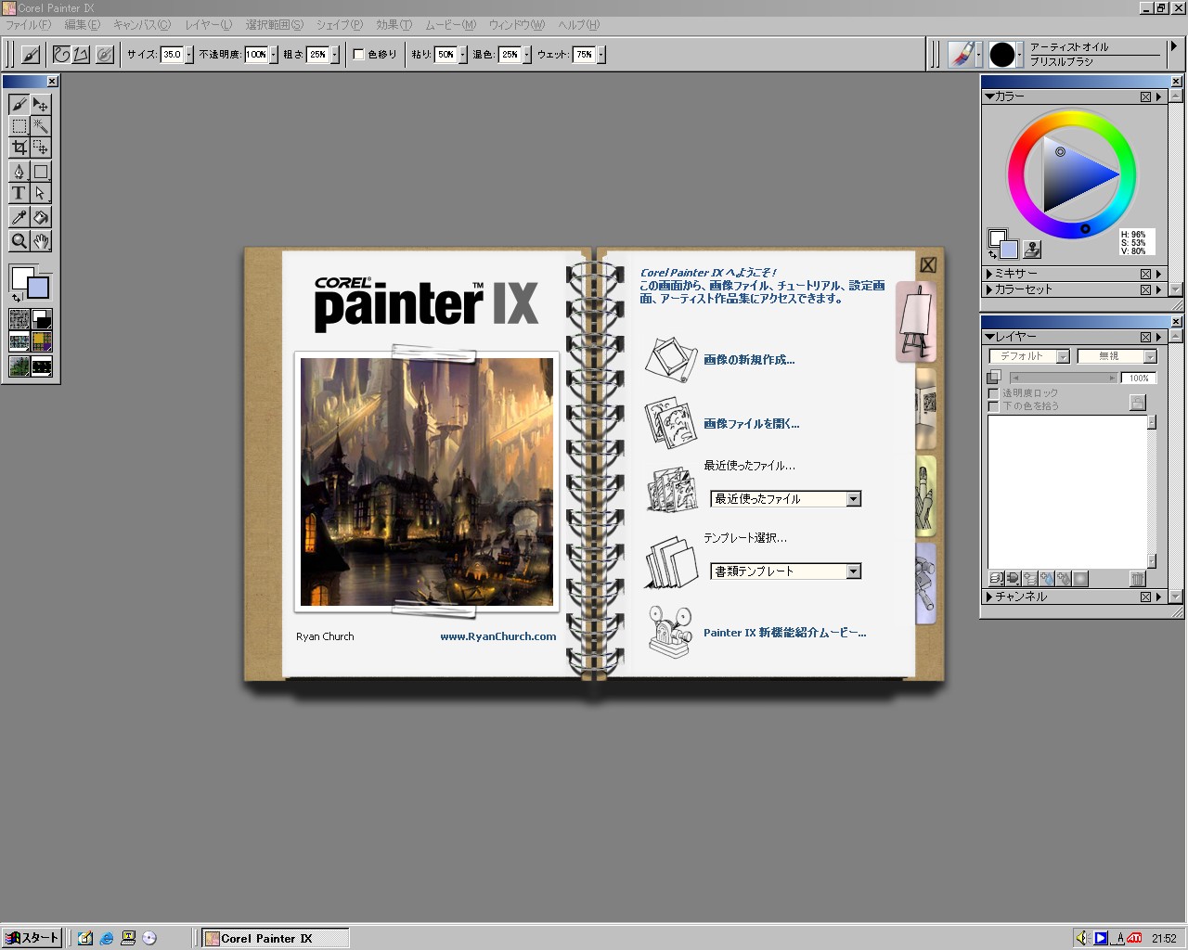
Task: Activate the Magnifier tool
Action: click(x=19, y=241)
